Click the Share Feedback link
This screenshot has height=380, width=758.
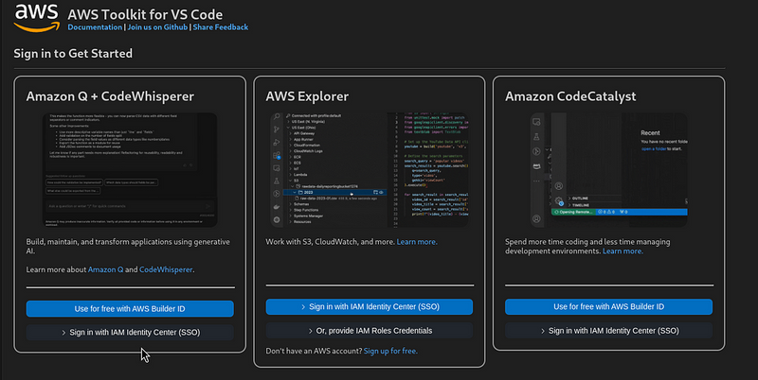click(221, 28)
